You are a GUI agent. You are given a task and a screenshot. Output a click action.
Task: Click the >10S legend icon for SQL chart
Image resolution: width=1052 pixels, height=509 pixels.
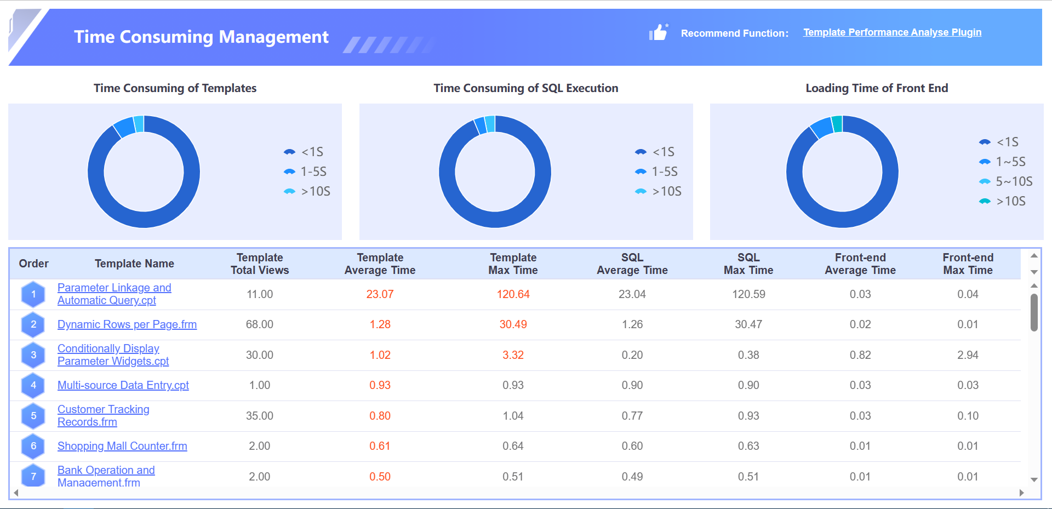(x=641, y=191)
